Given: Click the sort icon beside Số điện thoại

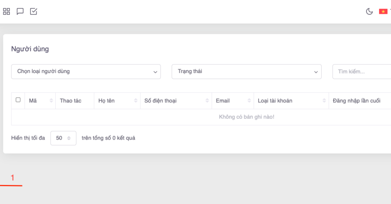Looking at the screenshot, I should (207, 101).
